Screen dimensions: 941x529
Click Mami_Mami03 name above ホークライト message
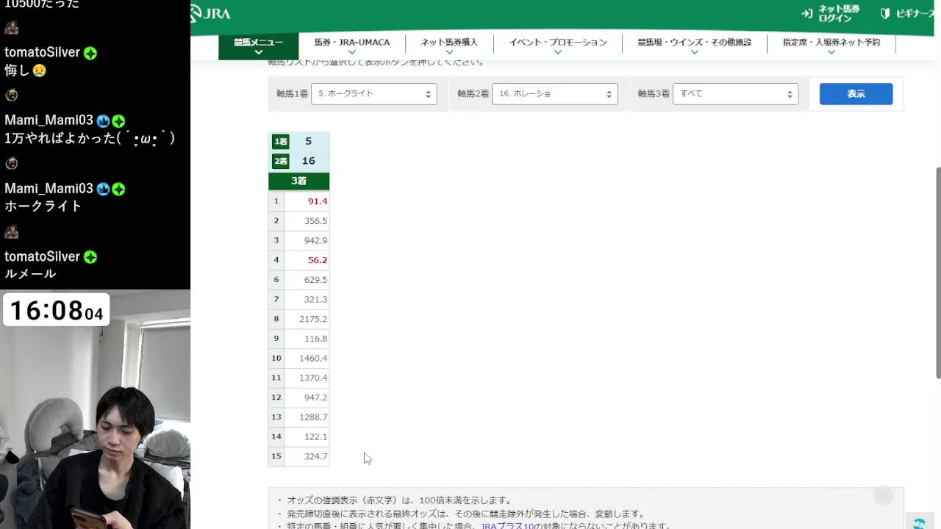[49, 189]
